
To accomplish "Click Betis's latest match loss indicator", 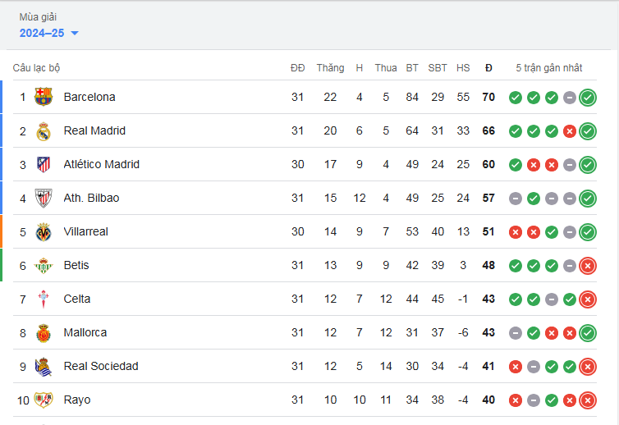I will click(x=588, y=266).
